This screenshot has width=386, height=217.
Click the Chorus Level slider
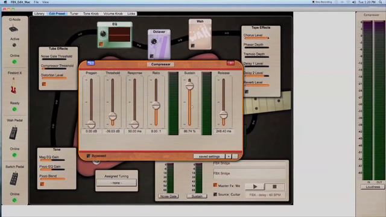(x=256, y=38)
